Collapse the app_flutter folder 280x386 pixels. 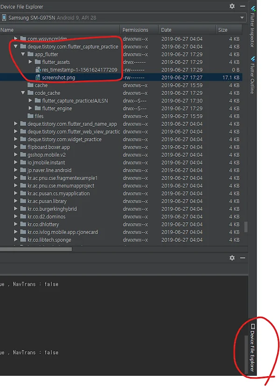click(23, 54)
